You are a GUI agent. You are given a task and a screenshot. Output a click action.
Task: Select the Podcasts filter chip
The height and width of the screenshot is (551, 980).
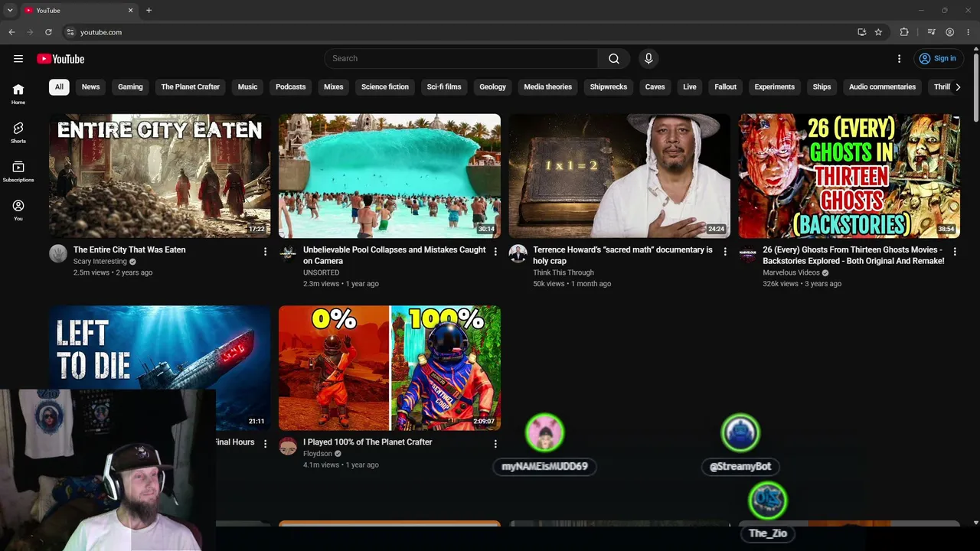coord(291,87)
